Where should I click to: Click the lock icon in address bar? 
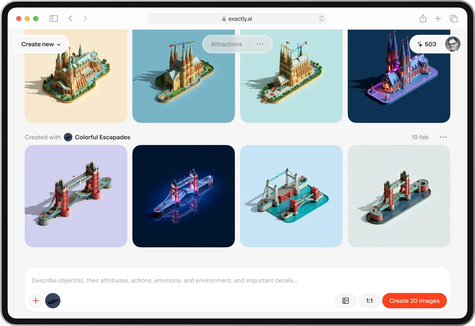[224, 19]
